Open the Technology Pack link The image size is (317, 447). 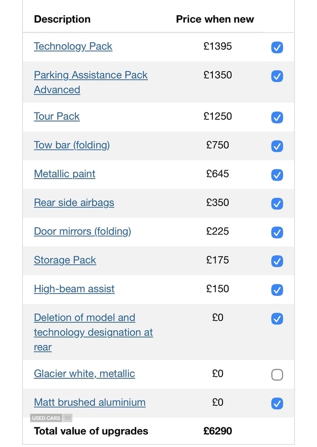[73, 46]
